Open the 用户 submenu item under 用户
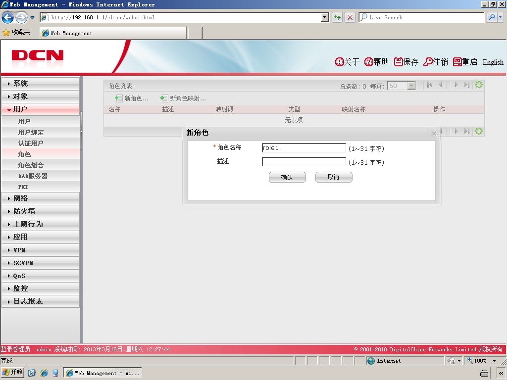This screenshot has height=380, width=507. pos(41,122)
